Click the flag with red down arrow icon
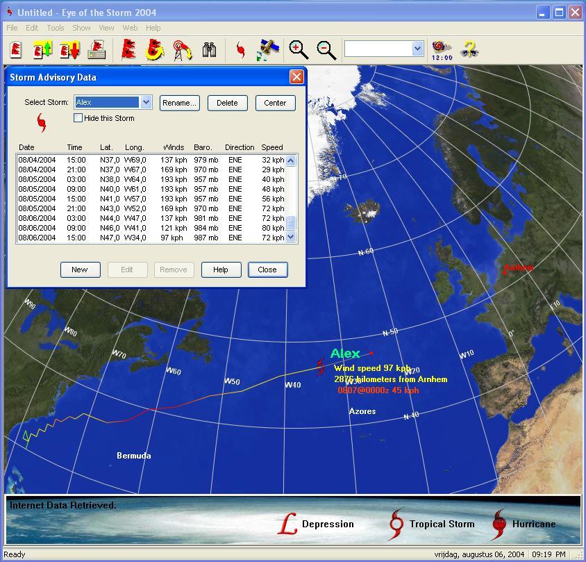The width and height of the screenshot is (586, 562). coord(69,49)
